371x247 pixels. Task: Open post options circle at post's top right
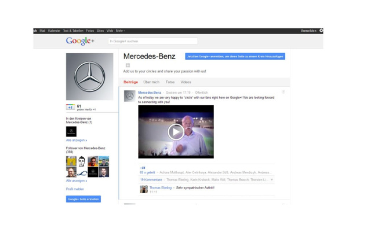(x=283, y=92)
